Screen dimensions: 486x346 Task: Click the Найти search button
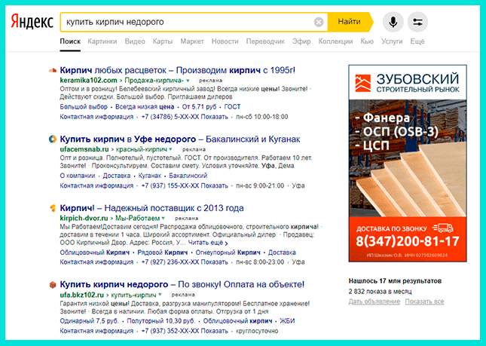(x=350, y=22)
